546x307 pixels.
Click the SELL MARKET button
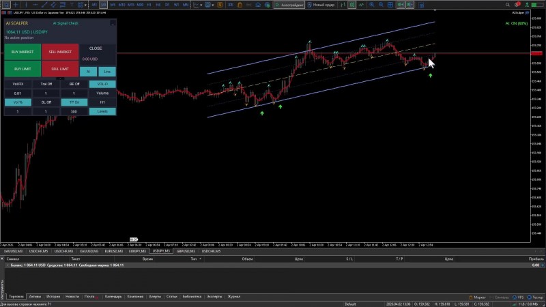pos(60,52)
